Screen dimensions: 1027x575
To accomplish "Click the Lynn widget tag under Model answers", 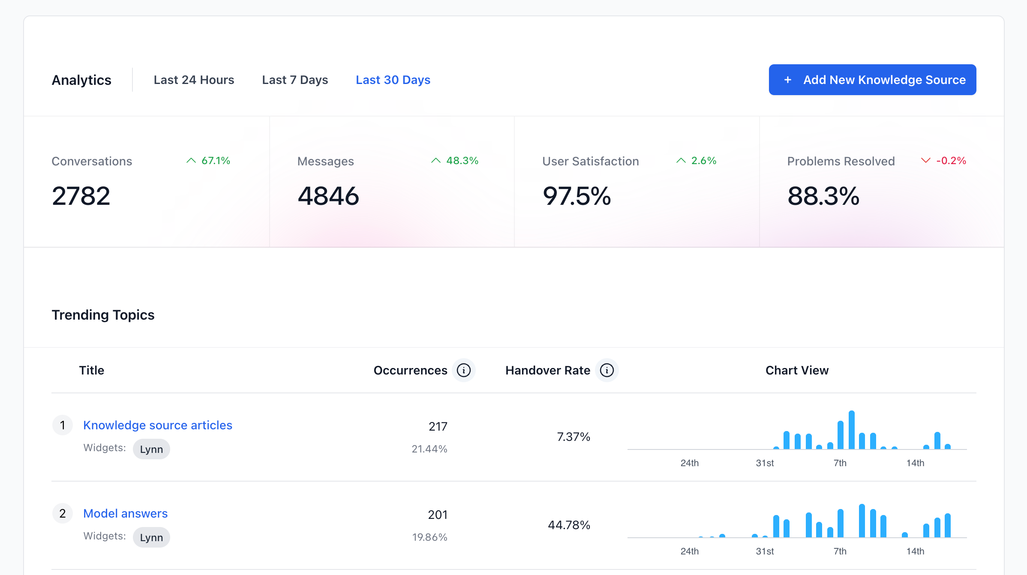I will (x=151, y=537).
